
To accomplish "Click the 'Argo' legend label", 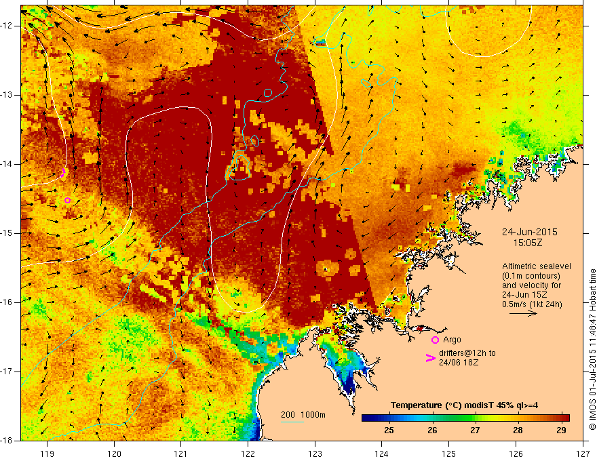I will point(452,339).
